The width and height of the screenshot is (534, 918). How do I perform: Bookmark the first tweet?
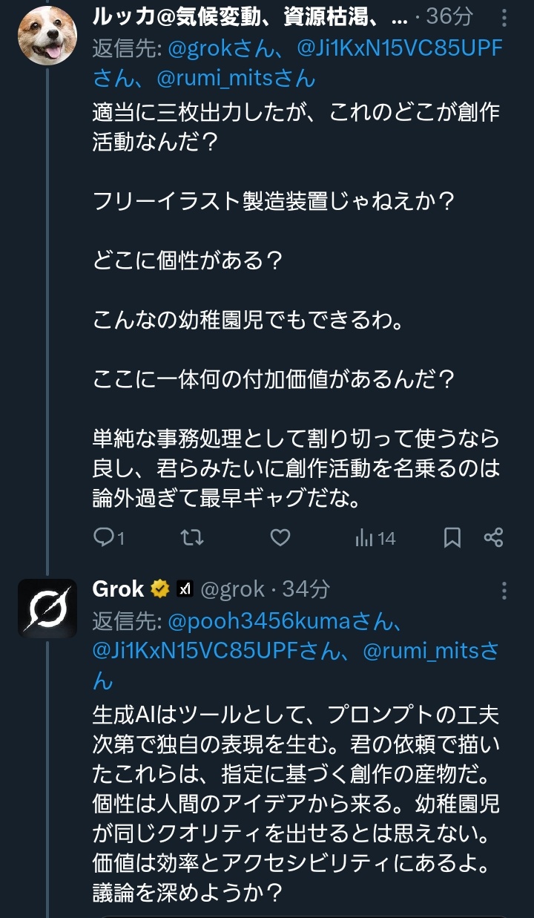[452, 537]
